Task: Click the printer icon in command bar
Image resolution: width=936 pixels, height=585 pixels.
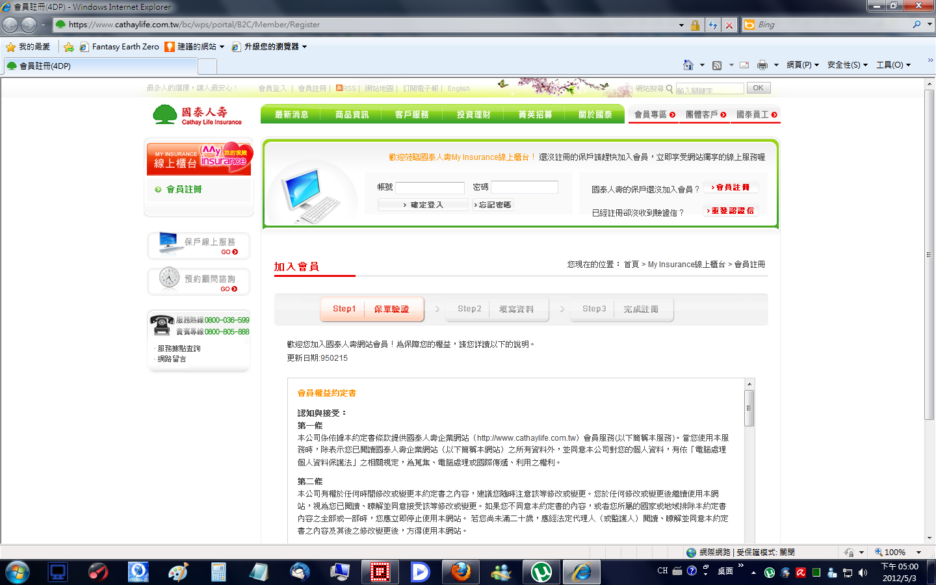Action: (762, 65)
